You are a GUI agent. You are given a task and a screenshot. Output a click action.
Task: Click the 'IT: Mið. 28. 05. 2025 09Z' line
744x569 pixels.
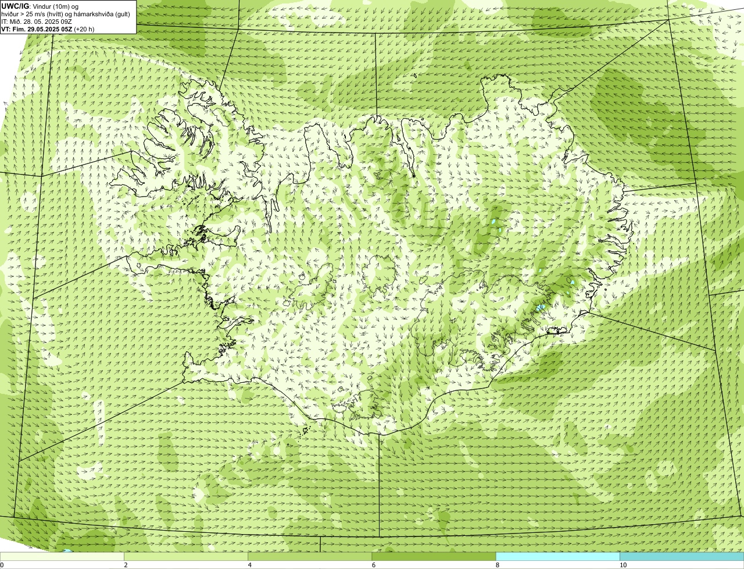click(x=37, y=22)
